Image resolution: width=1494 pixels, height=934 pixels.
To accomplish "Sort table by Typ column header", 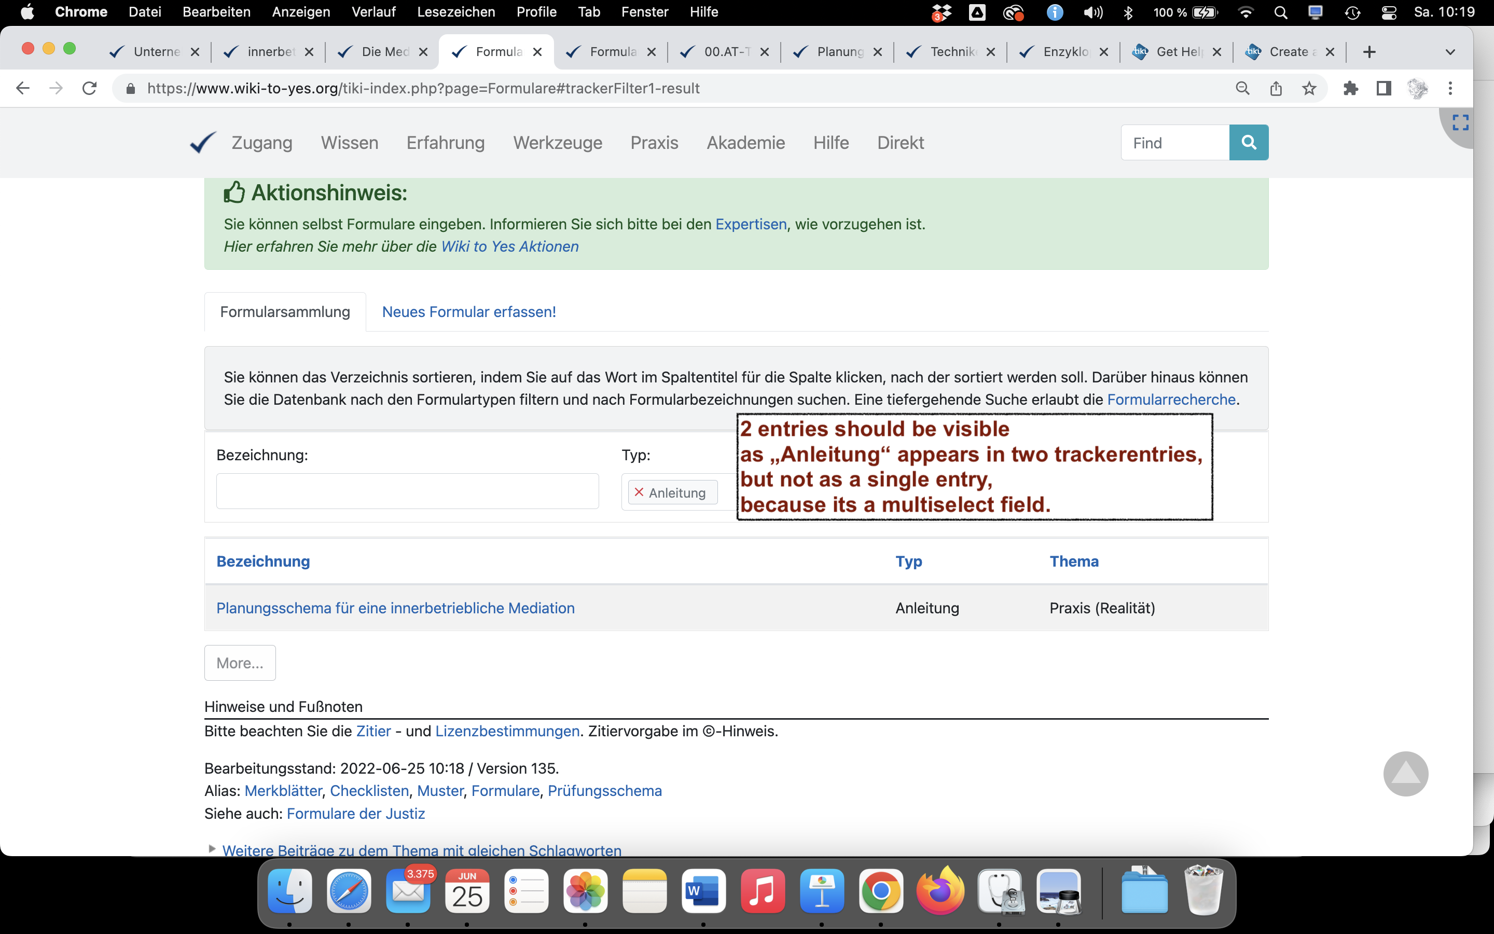I will 908,561.
